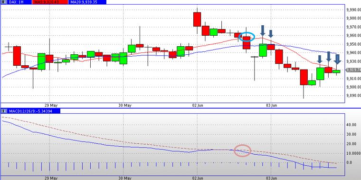This screenshot has width=361, height=180.
Task: Click the 10.0000 label on the MACD axis
Action: click(353, 153)
